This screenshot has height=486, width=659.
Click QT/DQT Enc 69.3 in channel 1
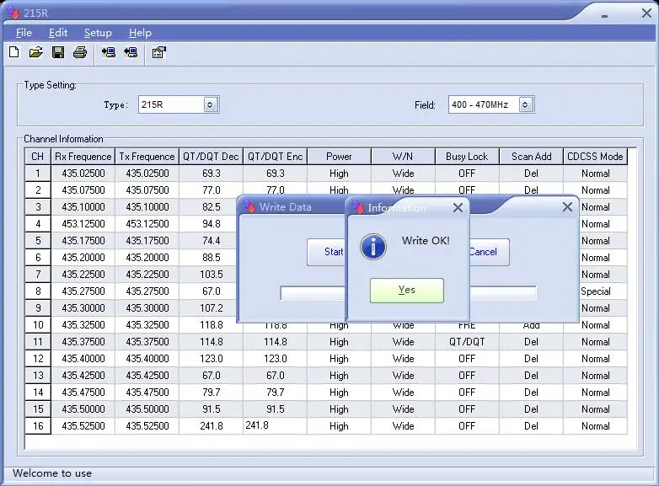tap(276, 173)
